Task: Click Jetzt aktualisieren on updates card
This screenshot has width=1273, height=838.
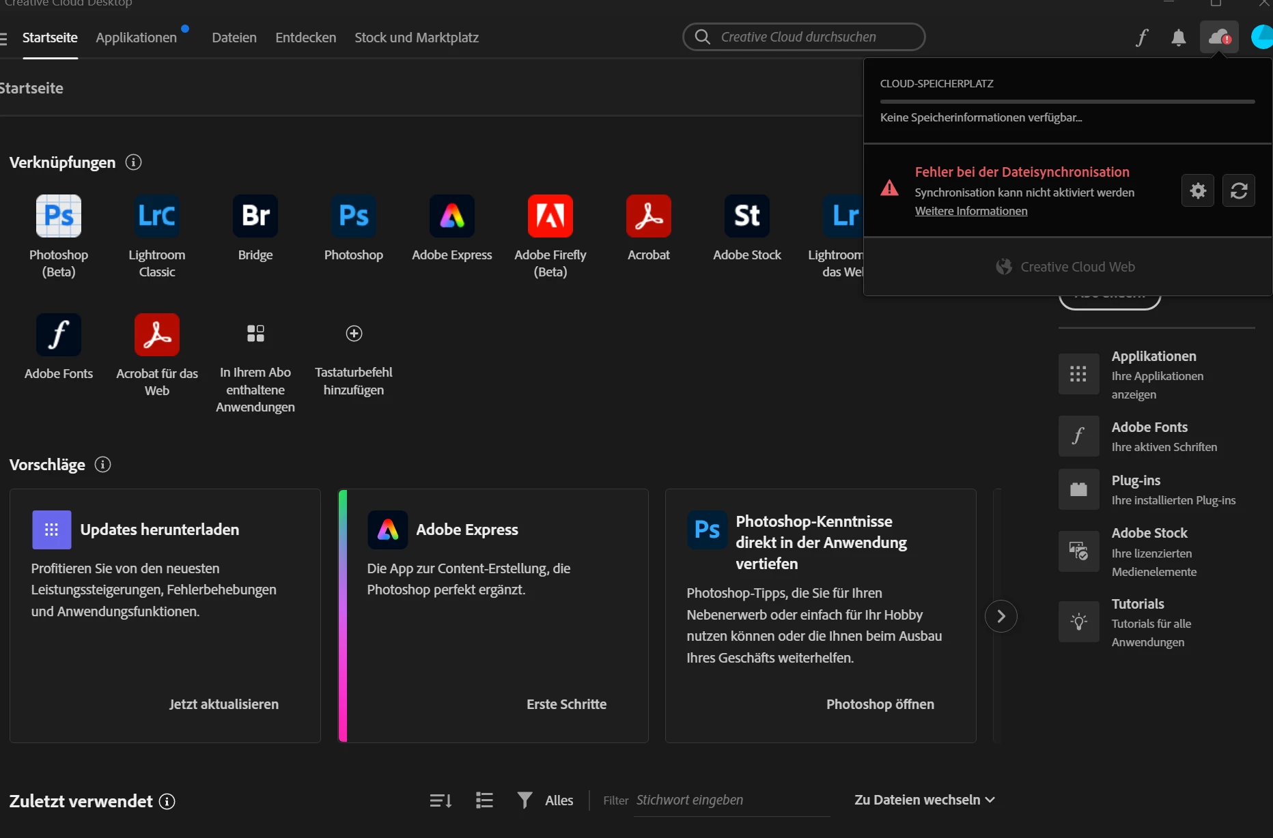Action: point(224,704)
